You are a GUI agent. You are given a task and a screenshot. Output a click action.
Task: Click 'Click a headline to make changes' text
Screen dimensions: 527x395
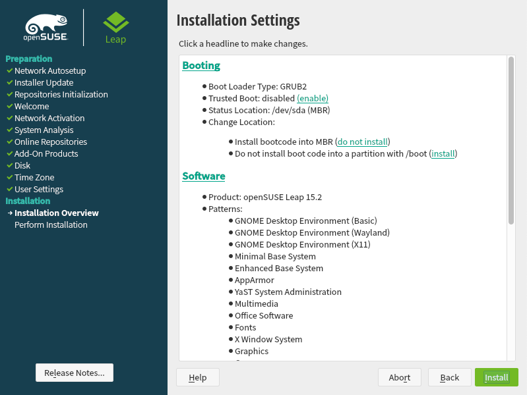(x=243, y=44)
